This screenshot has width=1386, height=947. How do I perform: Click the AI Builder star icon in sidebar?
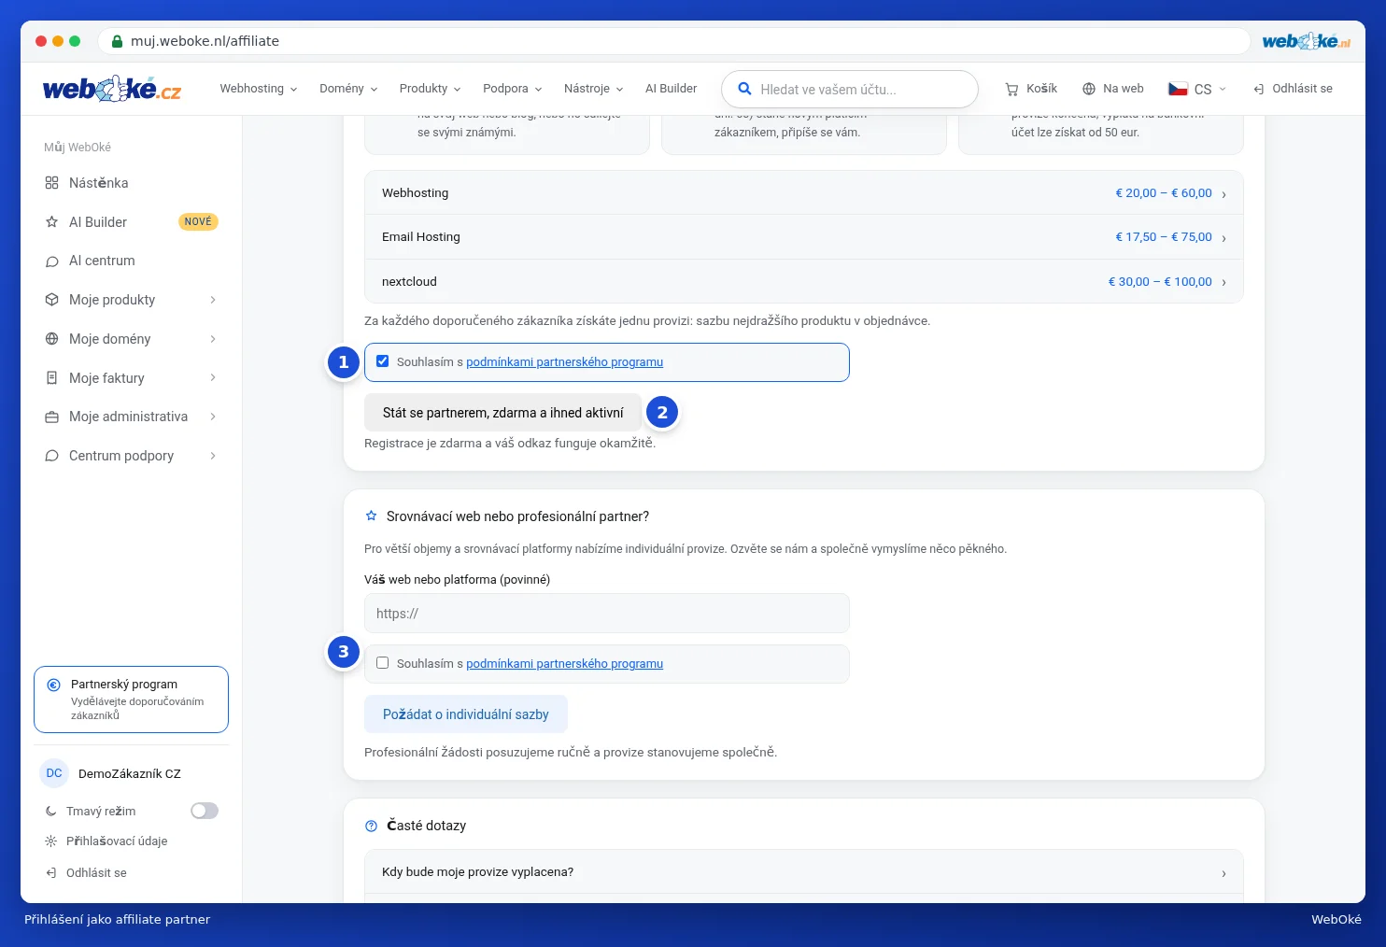[51, 222]
